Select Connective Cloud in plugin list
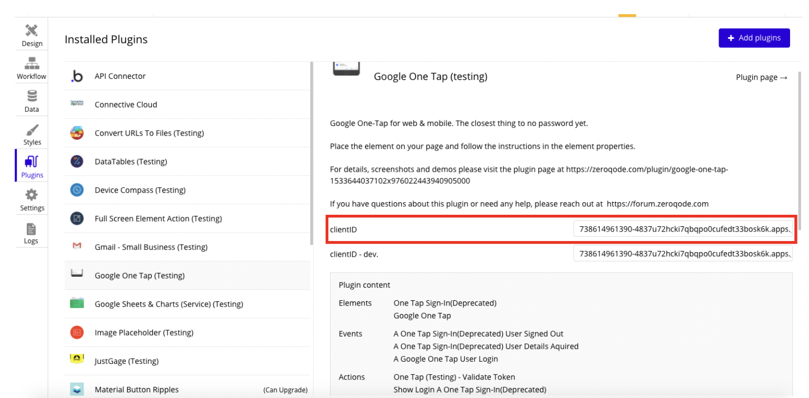 [126, 104]
